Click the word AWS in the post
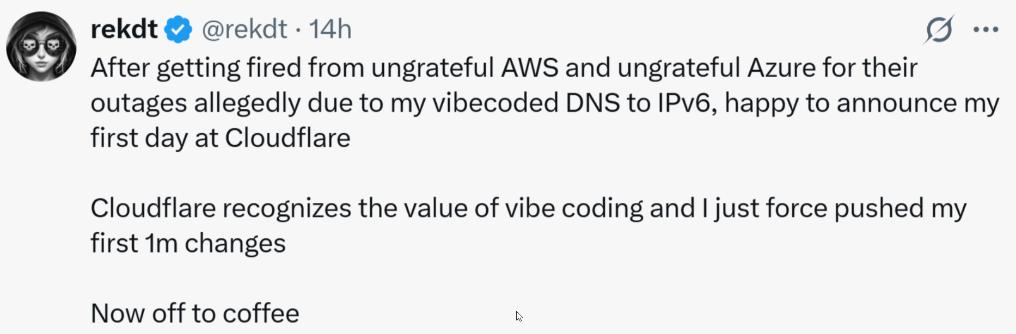 (x=529, y=69)
